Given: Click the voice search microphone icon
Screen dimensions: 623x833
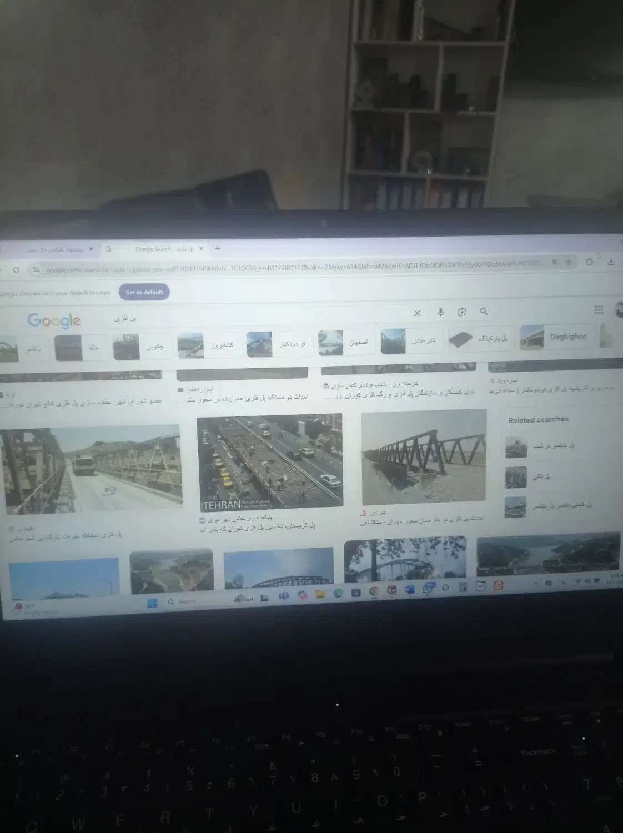Looking at the screenshot, I should pos(440,312).
